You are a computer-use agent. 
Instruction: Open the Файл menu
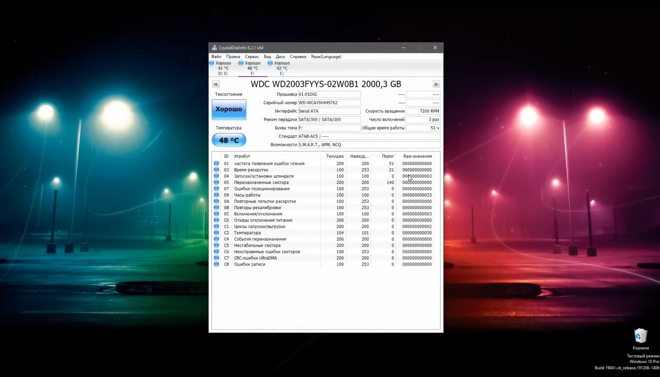point(216,57)
